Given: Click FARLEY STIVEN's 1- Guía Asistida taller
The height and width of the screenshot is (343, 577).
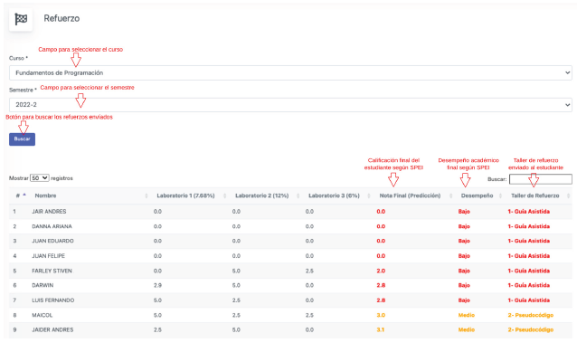Looking at the screenshot, I should 529,271.
